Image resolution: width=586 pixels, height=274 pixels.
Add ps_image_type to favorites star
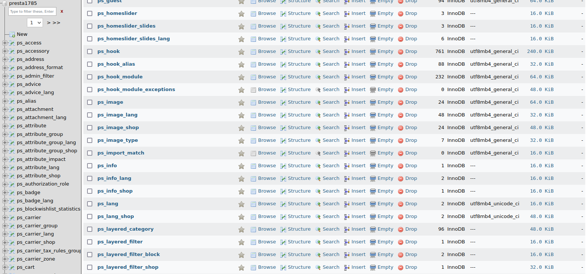(241, 141)
